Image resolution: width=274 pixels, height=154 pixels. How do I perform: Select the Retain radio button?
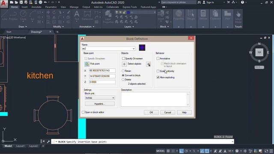click(123, 71)
